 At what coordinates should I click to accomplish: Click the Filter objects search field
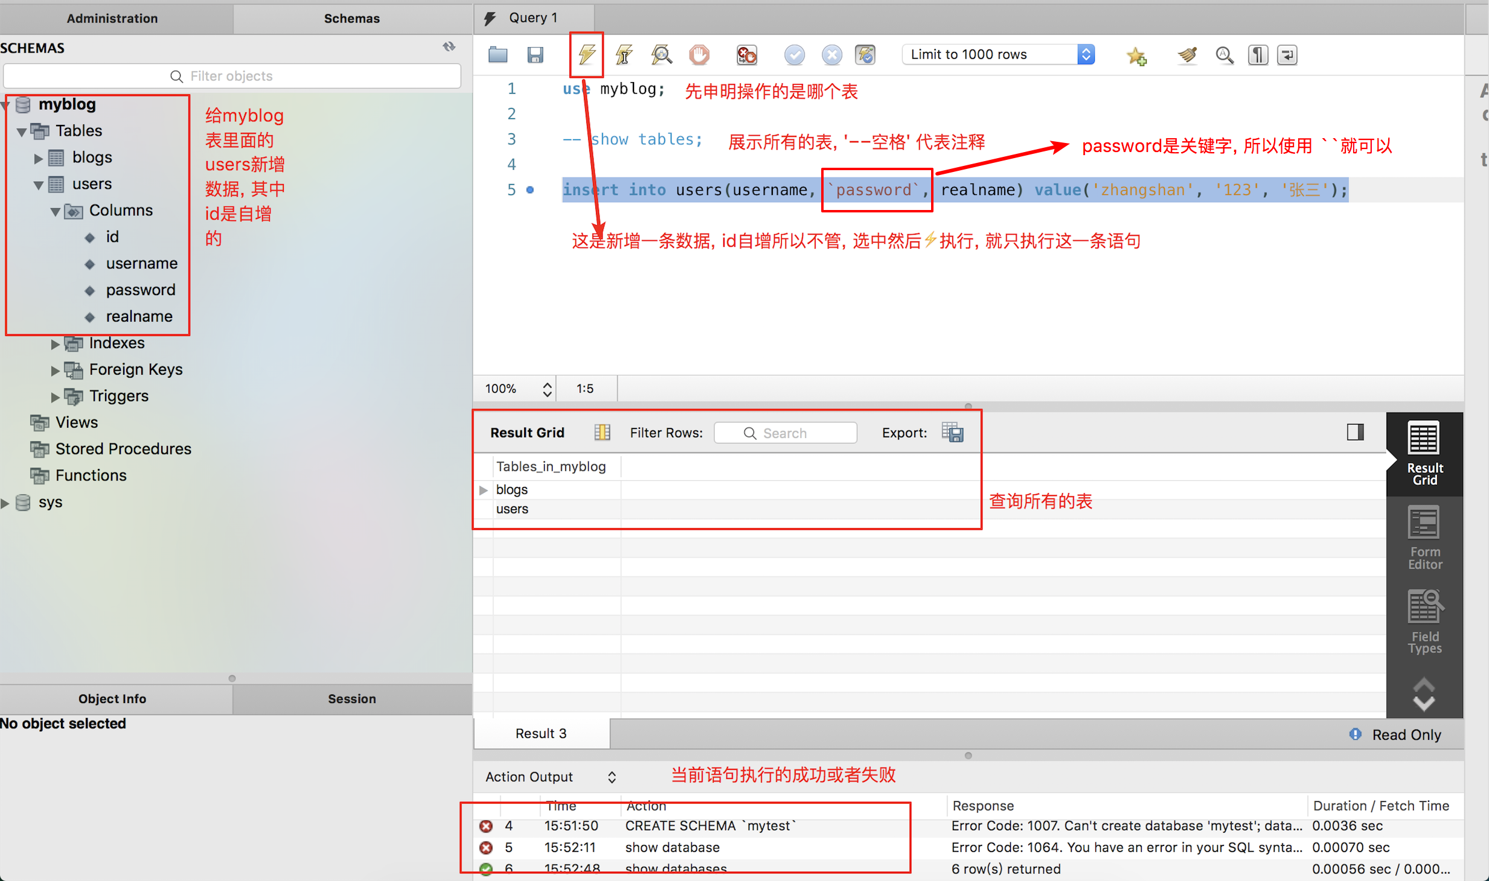tap(232, 76)
